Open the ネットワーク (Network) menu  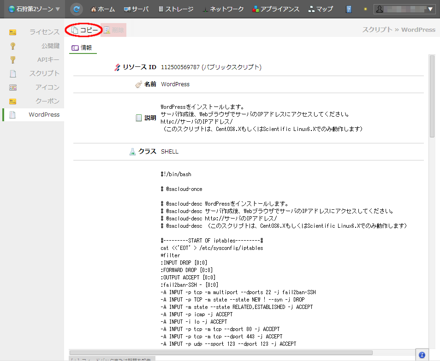(x=223, y=9)
